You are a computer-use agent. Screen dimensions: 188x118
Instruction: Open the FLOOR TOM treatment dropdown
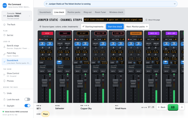117,67
